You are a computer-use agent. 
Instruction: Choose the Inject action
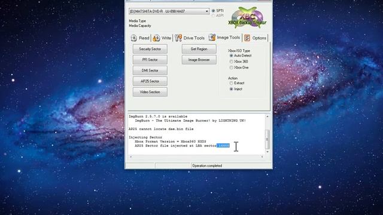coord(231,89)
